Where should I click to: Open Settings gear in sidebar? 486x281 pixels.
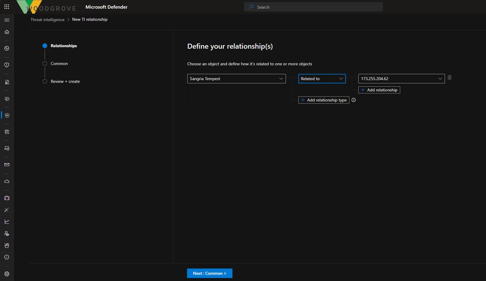[x=7, y=274]
